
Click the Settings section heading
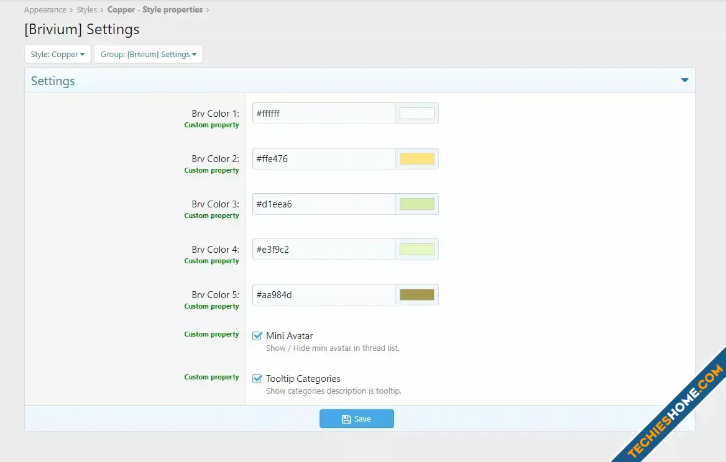point(53,81)
